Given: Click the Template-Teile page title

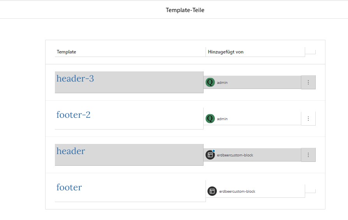Looking at the screenshot, I should [x=185, y=10].
